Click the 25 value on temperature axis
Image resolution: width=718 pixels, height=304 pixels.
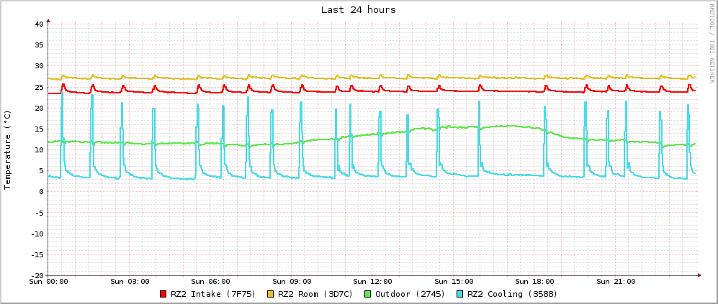click(x=40, y=87)
